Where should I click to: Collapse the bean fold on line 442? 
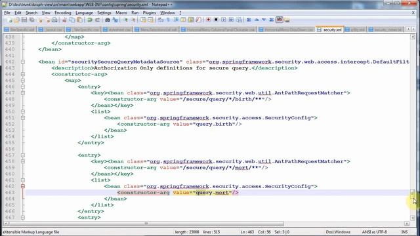pyautogui.click(x=23, y=62)
